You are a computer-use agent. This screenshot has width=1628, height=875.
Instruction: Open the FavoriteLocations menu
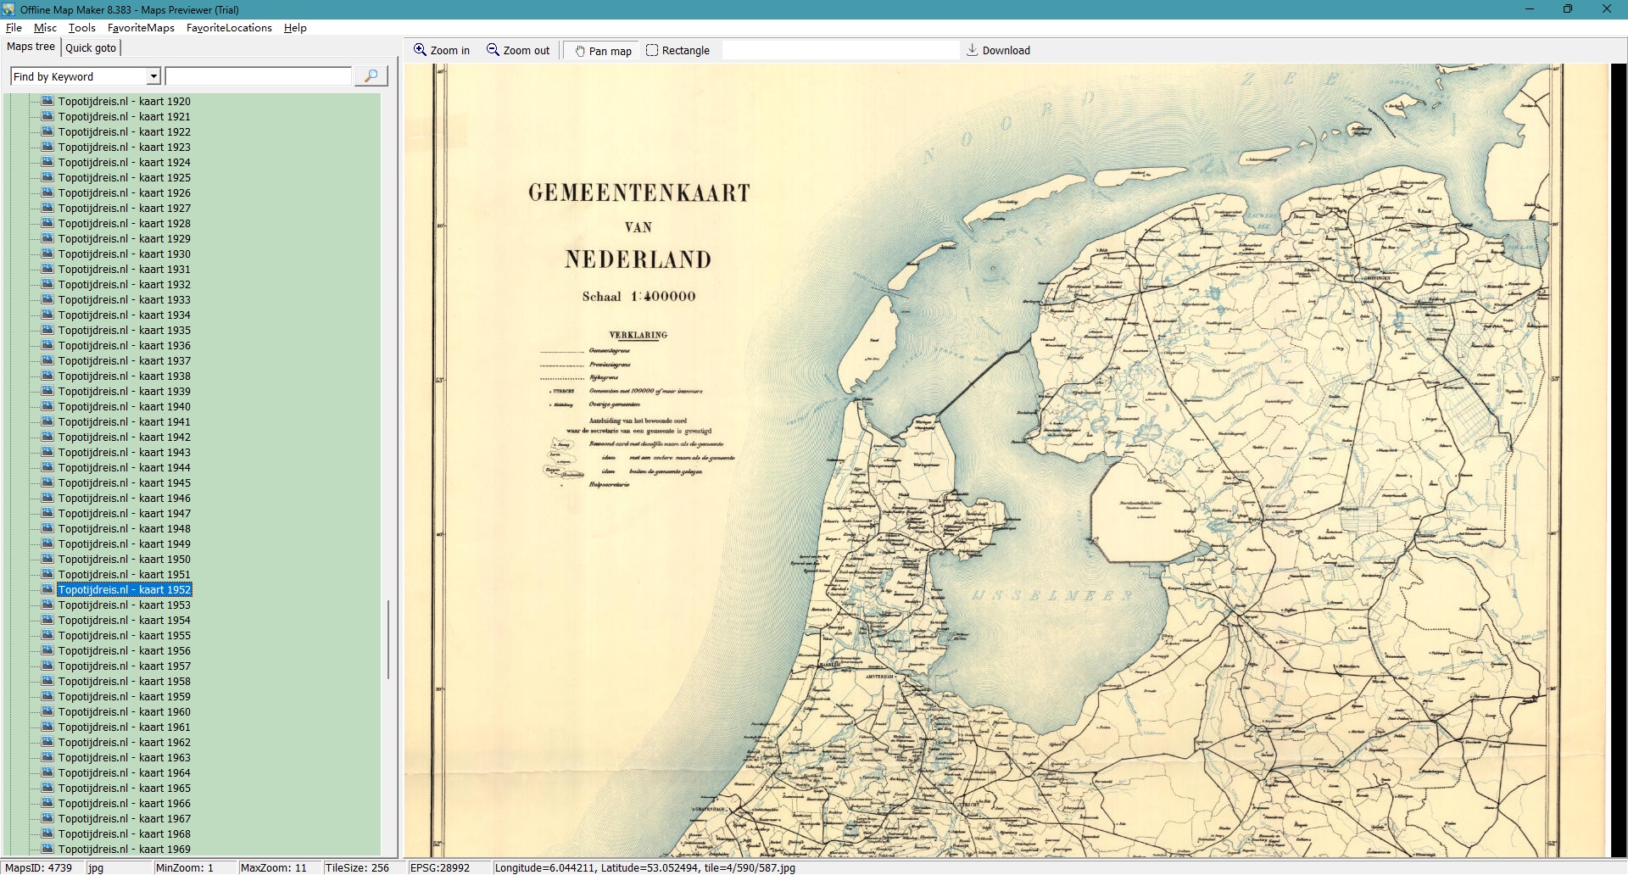tap(229, 28)
